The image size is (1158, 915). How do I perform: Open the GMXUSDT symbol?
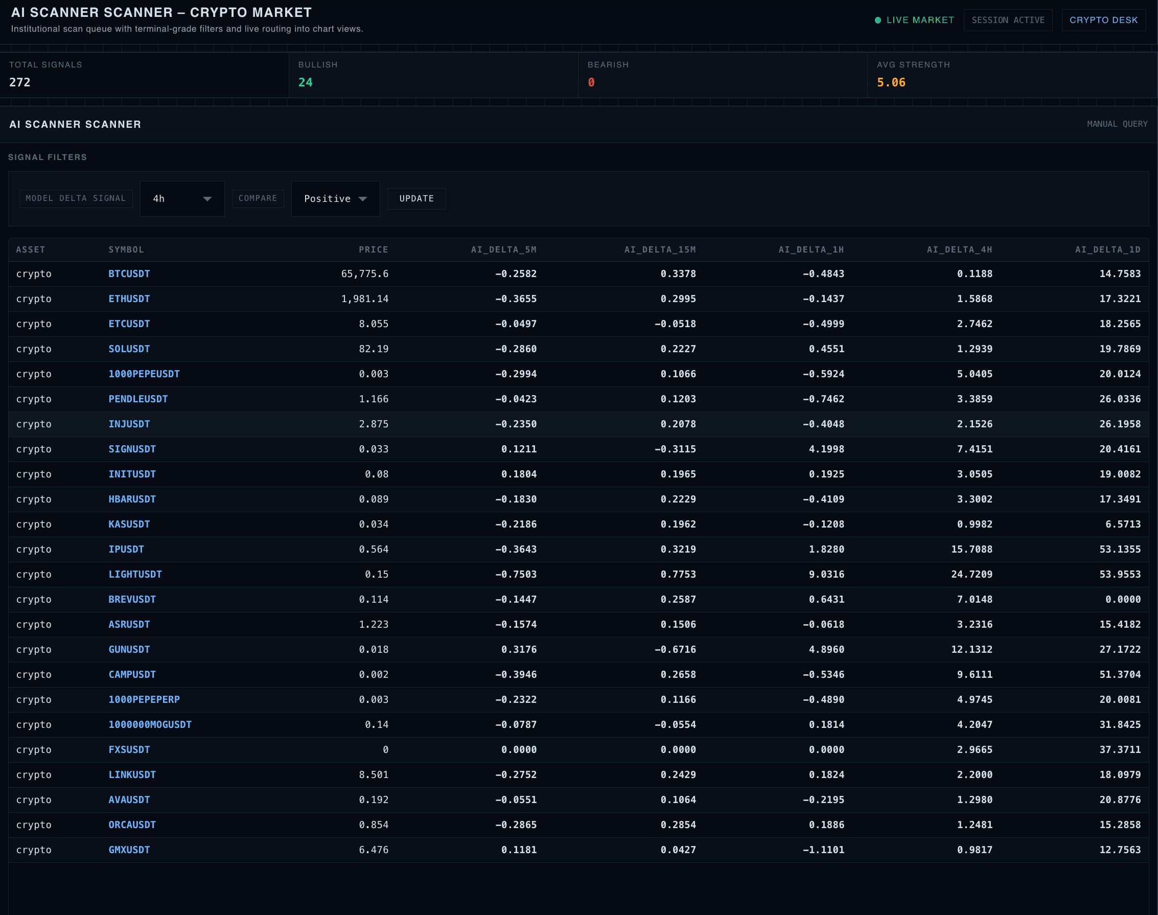129,850
